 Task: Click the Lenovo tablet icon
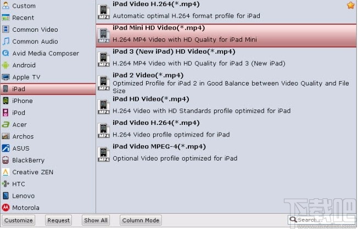[x=5, y=196]
